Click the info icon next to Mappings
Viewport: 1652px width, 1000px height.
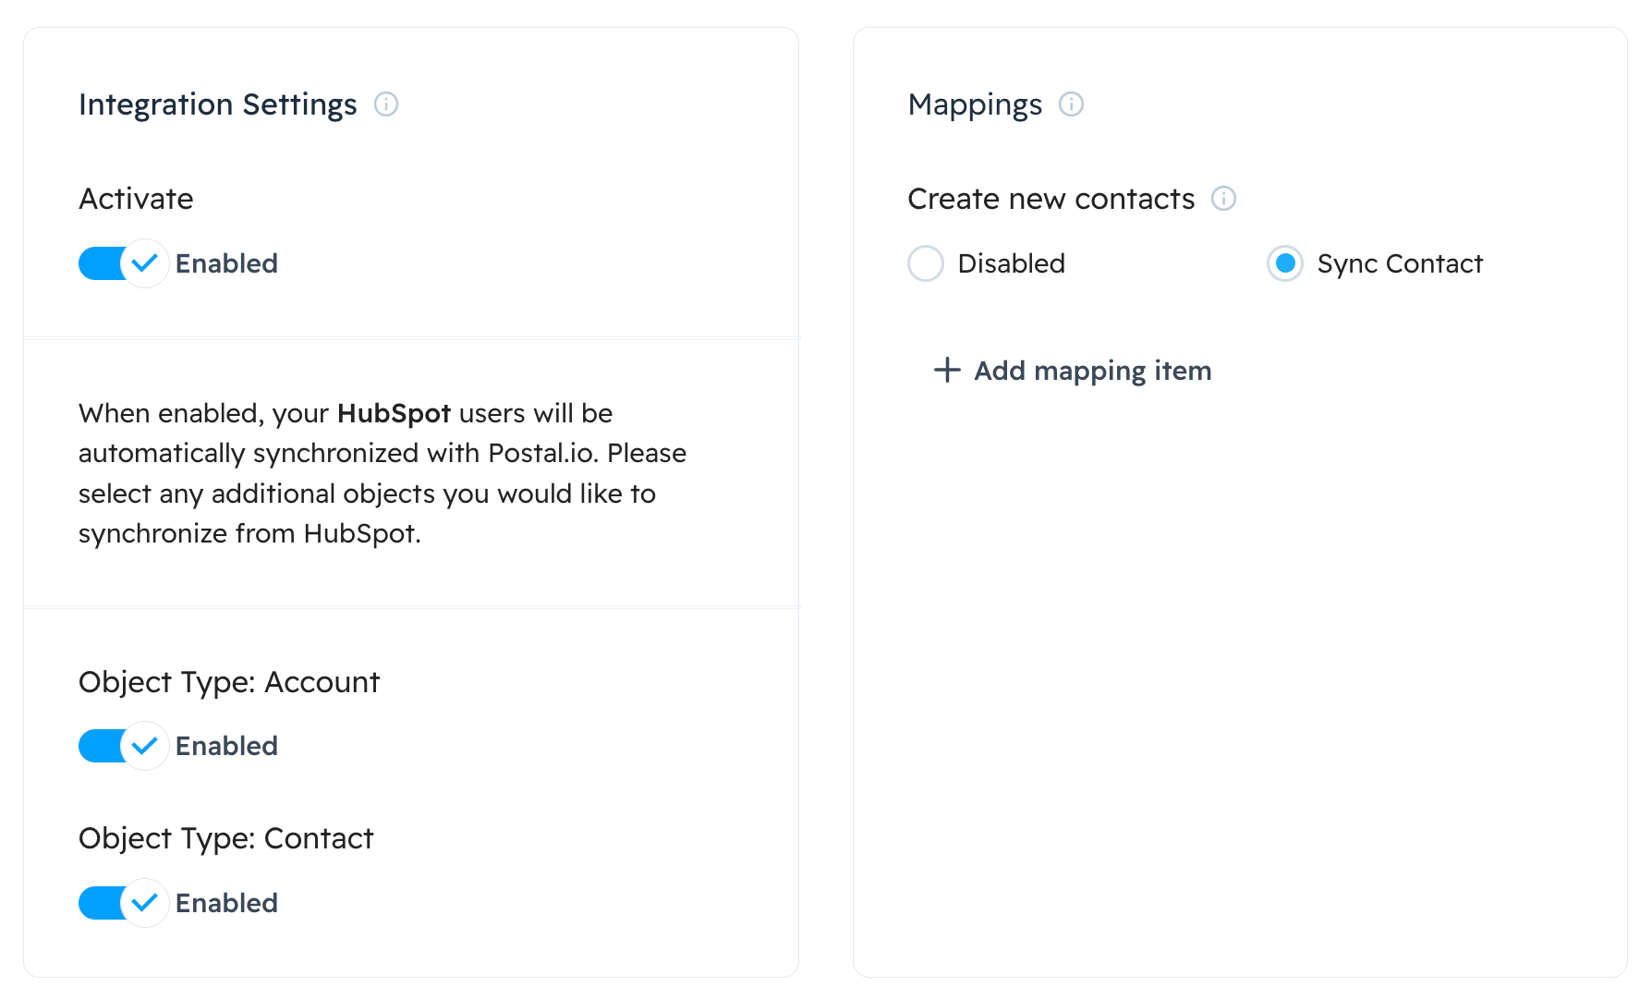point(1071,104)
